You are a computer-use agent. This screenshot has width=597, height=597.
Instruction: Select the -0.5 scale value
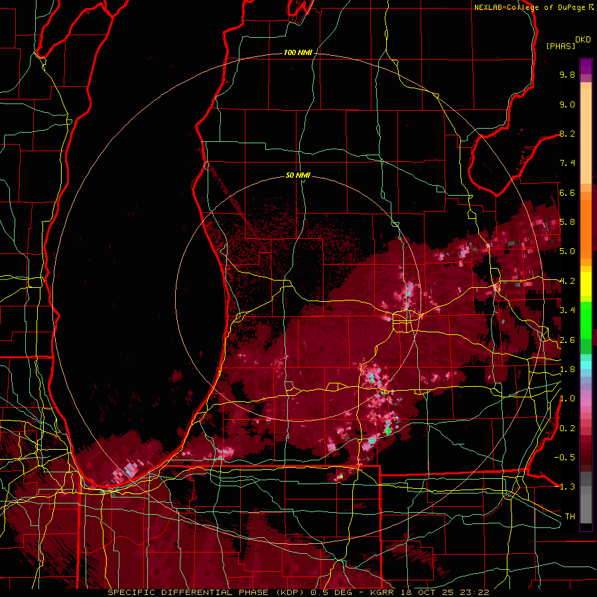(x=564, y=458)
